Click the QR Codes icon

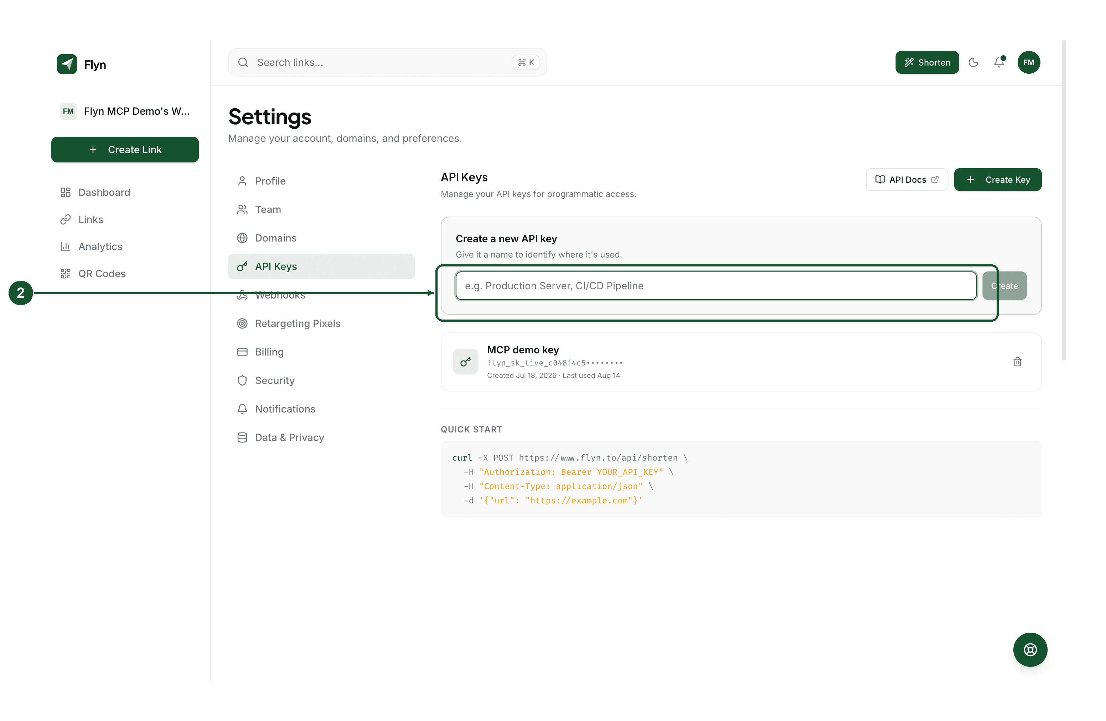point(66,274)
